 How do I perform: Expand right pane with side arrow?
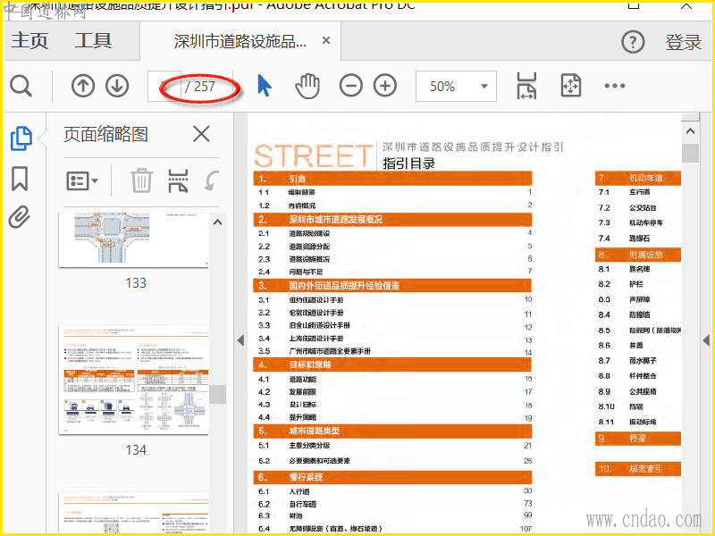click(706, 340)
